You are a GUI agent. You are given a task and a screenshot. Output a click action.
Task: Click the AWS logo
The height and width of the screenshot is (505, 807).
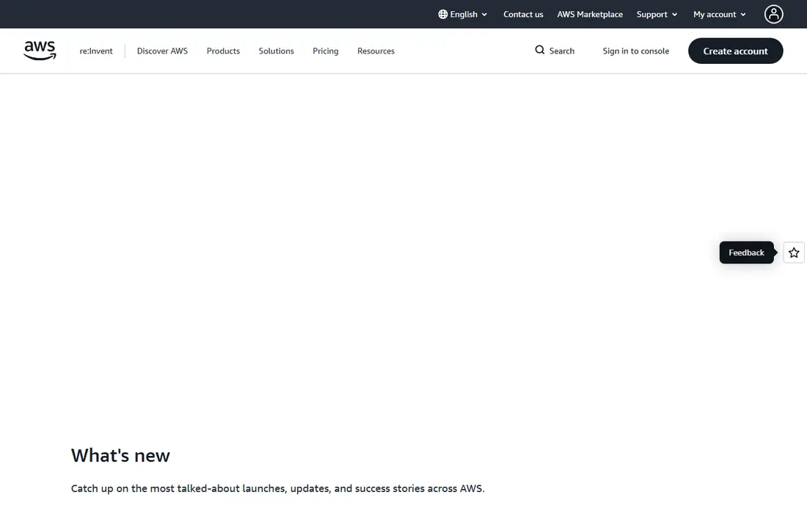pos(40,51)
